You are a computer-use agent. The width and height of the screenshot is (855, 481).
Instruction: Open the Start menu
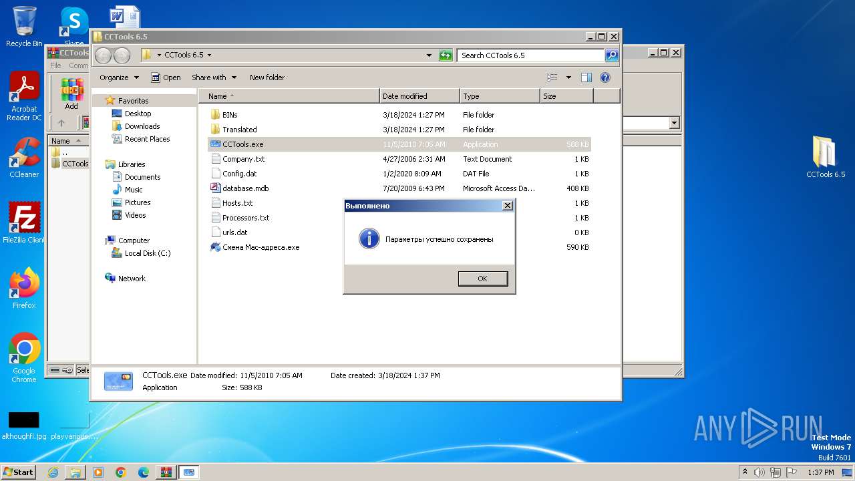(x=18, y=472)
